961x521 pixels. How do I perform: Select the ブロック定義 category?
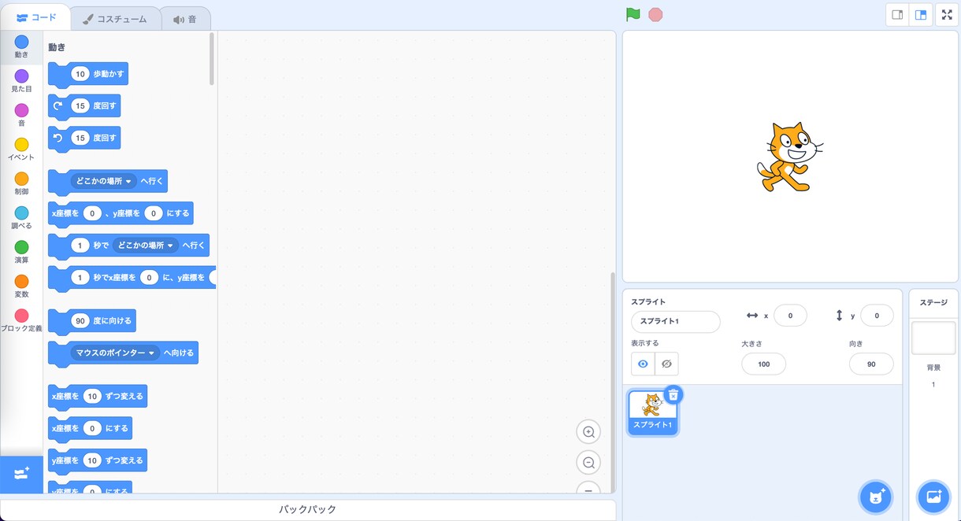[21, 321]
